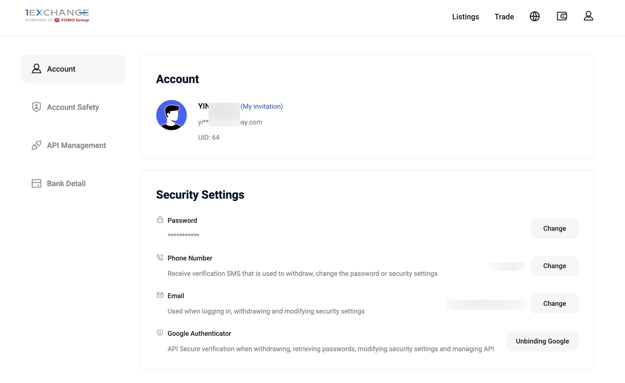Open the Listings menu
The height and width of the screenshot is (383, 625).
466,17
